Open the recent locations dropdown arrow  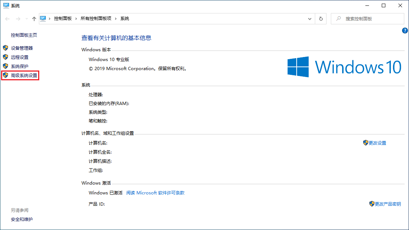(x=26, y=19)
